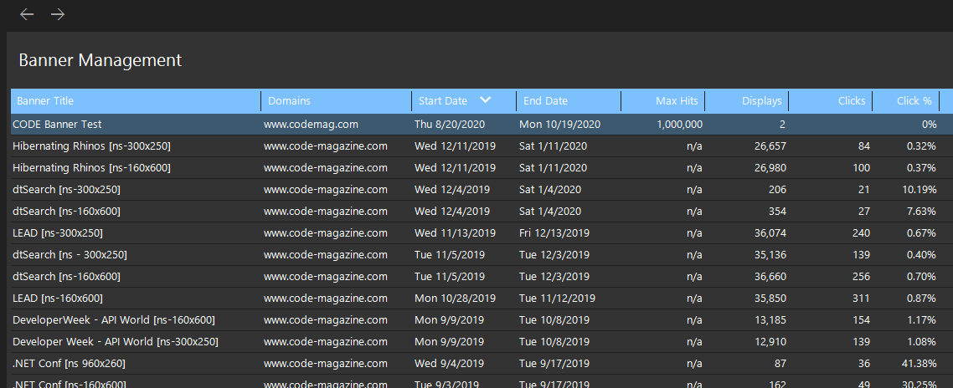Click the forward arrow navigation icon
The height and width of the screenshot is (388, 953).
click(x=58, y=14)
